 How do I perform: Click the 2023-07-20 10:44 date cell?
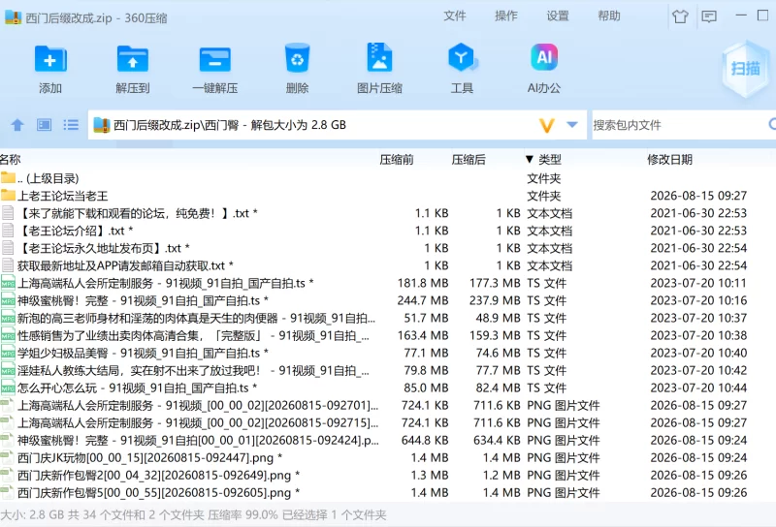point(698,387)
